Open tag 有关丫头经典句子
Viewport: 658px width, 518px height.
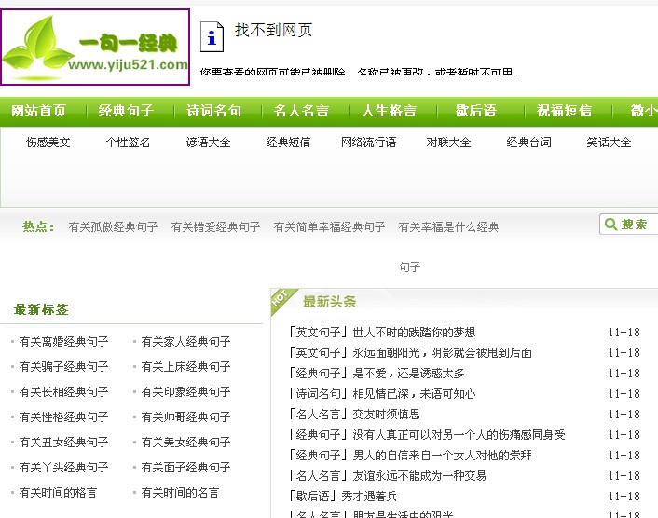click(63, 468)
